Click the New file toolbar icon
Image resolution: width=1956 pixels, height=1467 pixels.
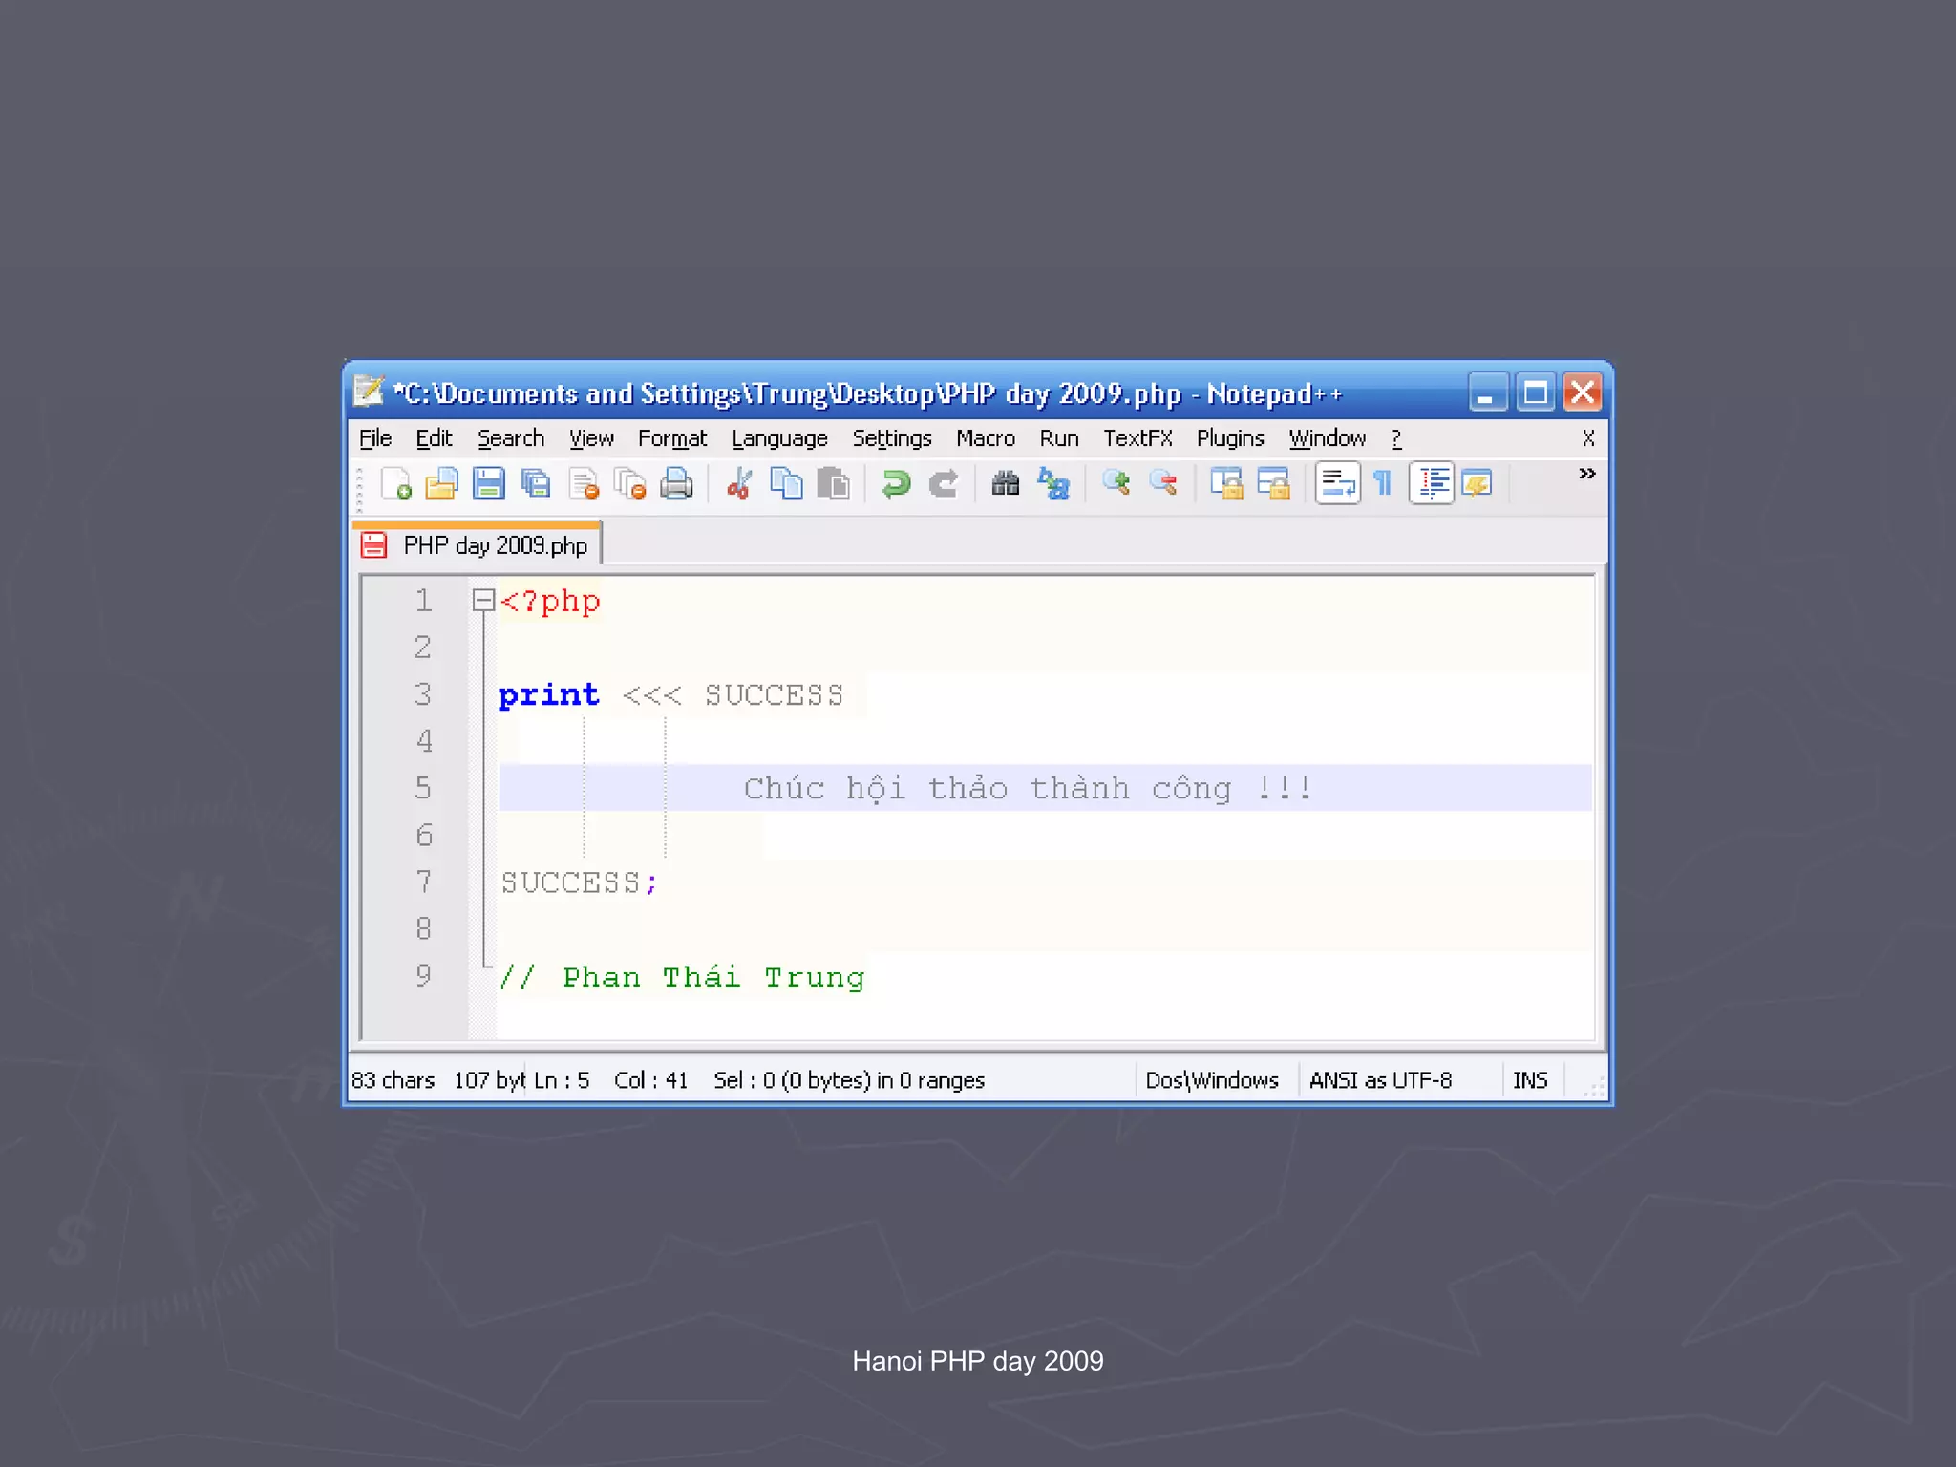coord(395,484)
